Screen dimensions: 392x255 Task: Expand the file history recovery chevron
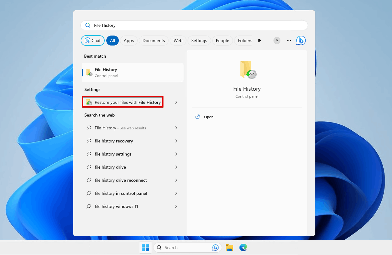coord(176,141)
